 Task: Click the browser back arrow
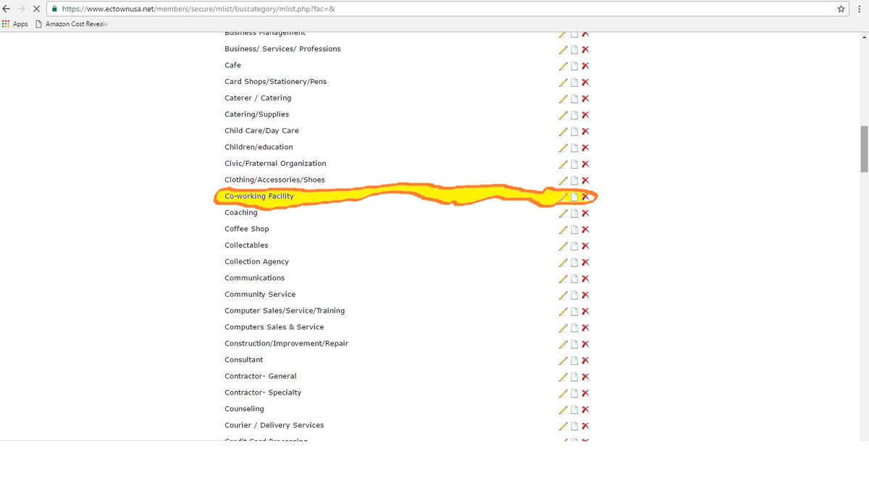click(7, 9)
